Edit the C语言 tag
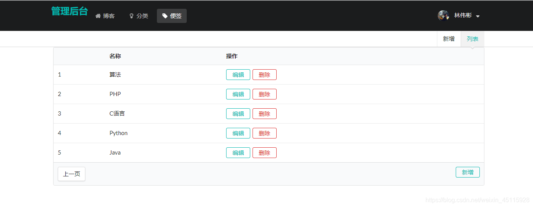 click(238, 114)
